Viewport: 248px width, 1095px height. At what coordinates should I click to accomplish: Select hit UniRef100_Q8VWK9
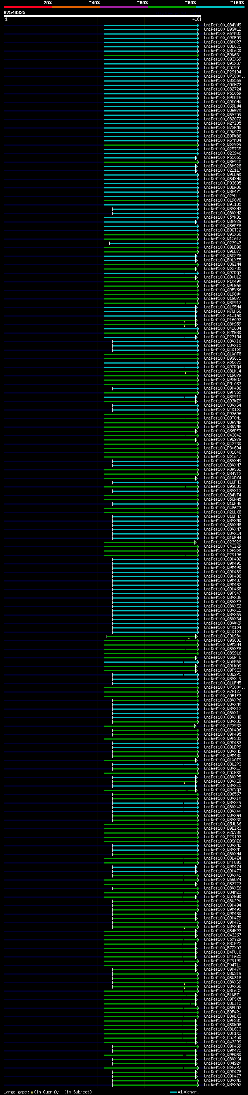222,623
